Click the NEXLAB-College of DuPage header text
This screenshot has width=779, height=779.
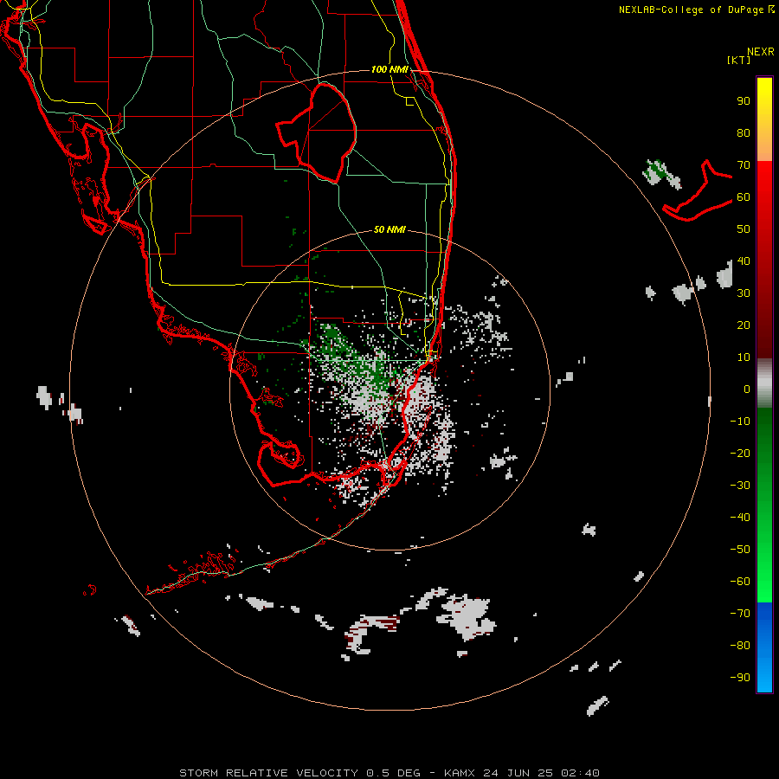point(692,10)
